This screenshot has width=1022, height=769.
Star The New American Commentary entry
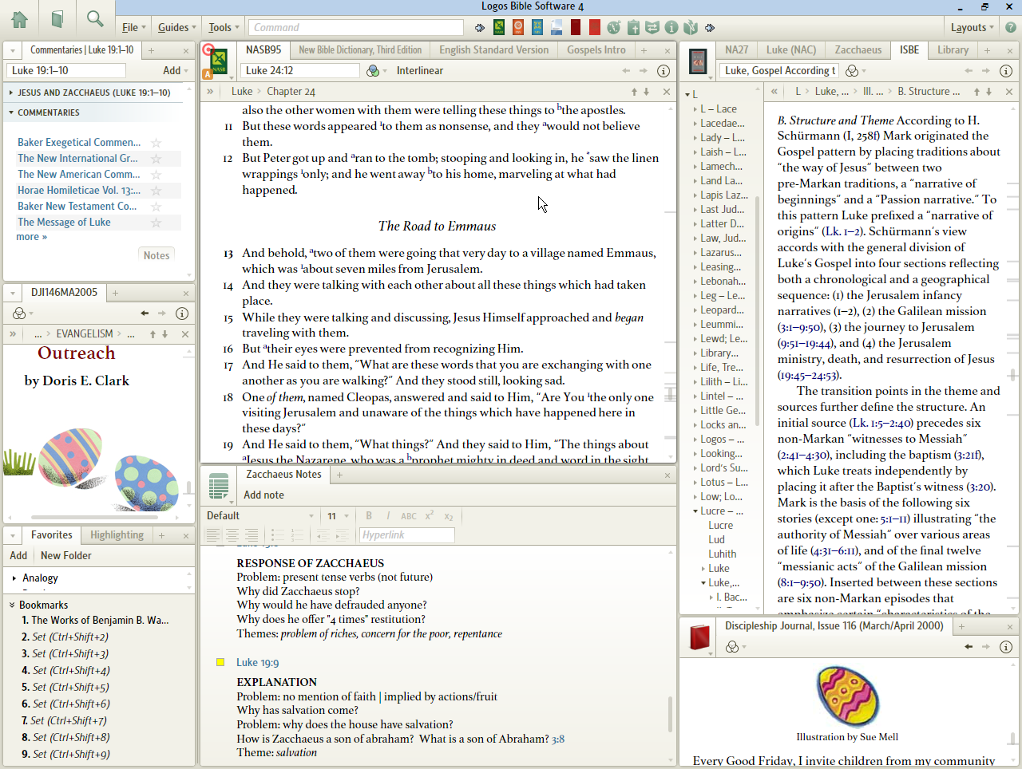(156, 175)
